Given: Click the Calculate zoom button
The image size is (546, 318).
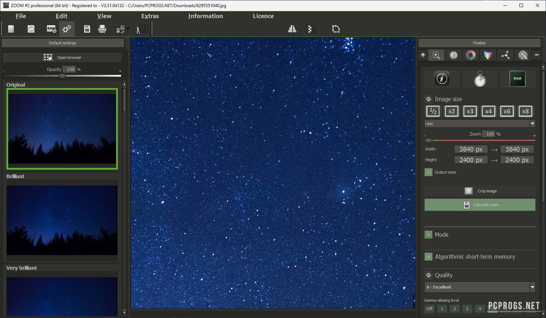Looking at the screenshot, I should click(x=480, y=205).
